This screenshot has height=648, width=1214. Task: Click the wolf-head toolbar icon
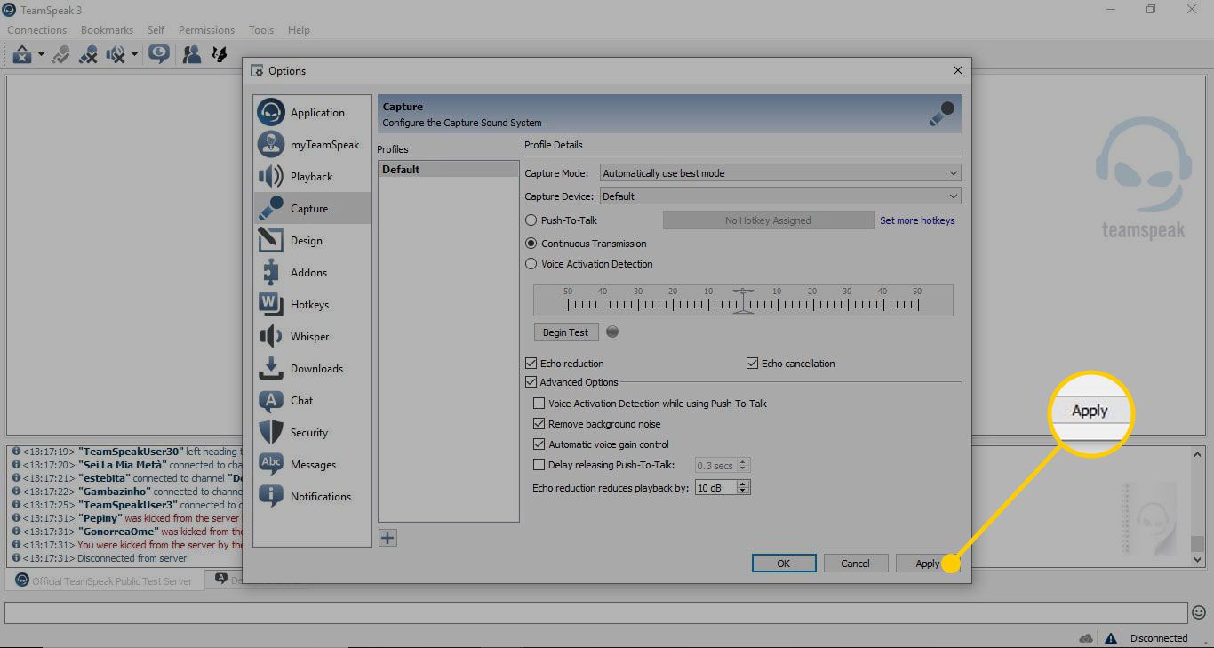click(220, 55)
